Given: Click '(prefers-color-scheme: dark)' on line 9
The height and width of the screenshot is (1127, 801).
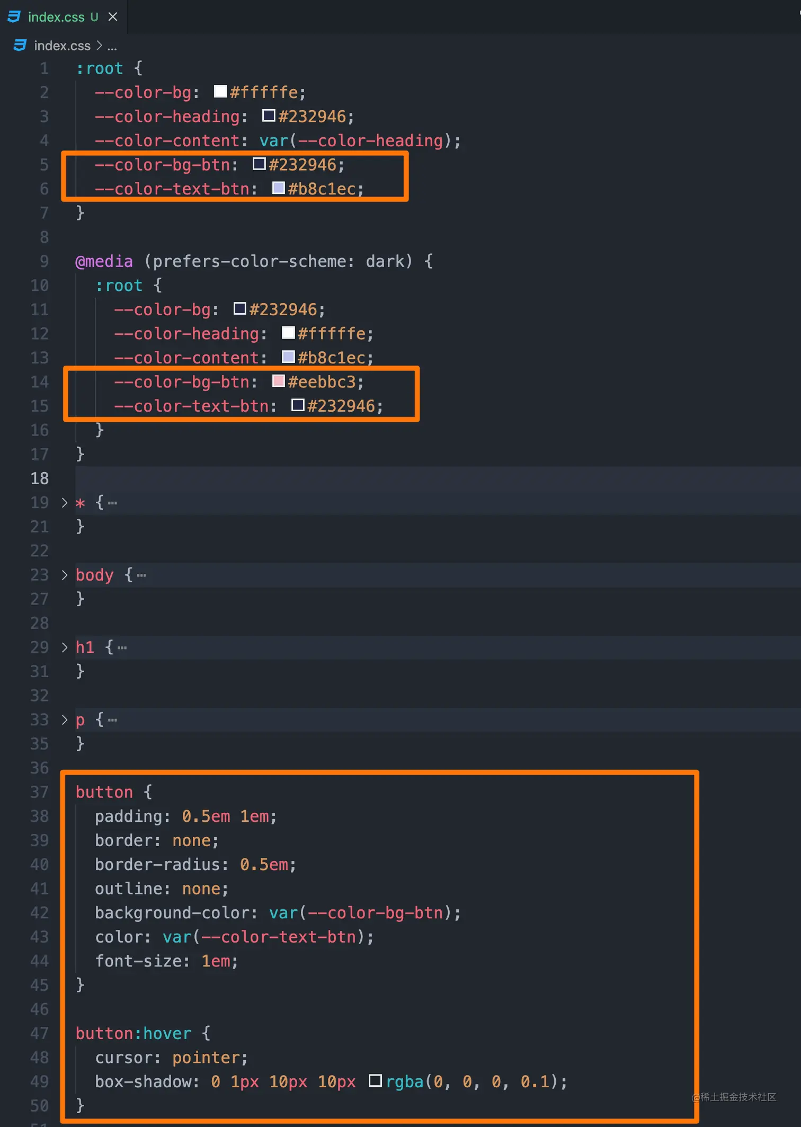Looking at the screenshot, I should 278,261.
